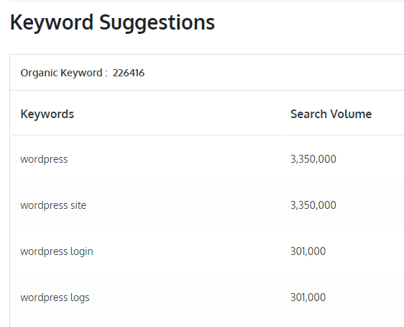Click the 3,350,000 volume for wordpress site
Screen dimensions: 404x327
point(313,205)
